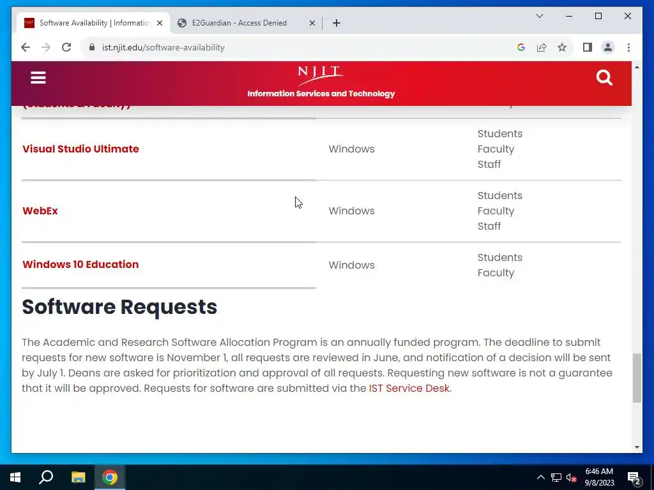Reload the page with refresh icon

pyautogui.click(x=66, y=47)
